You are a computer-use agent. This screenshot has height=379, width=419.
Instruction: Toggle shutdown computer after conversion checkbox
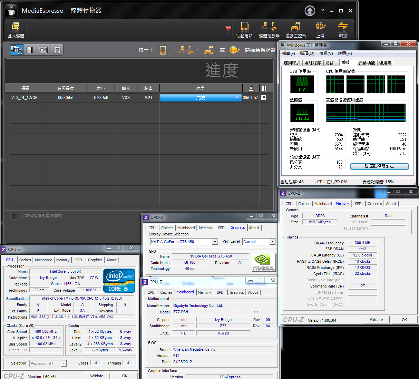[14, 216]
